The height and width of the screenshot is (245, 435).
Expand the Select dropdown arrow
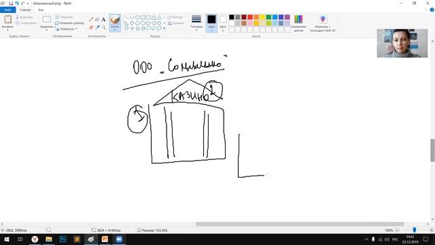click(47, 30)
